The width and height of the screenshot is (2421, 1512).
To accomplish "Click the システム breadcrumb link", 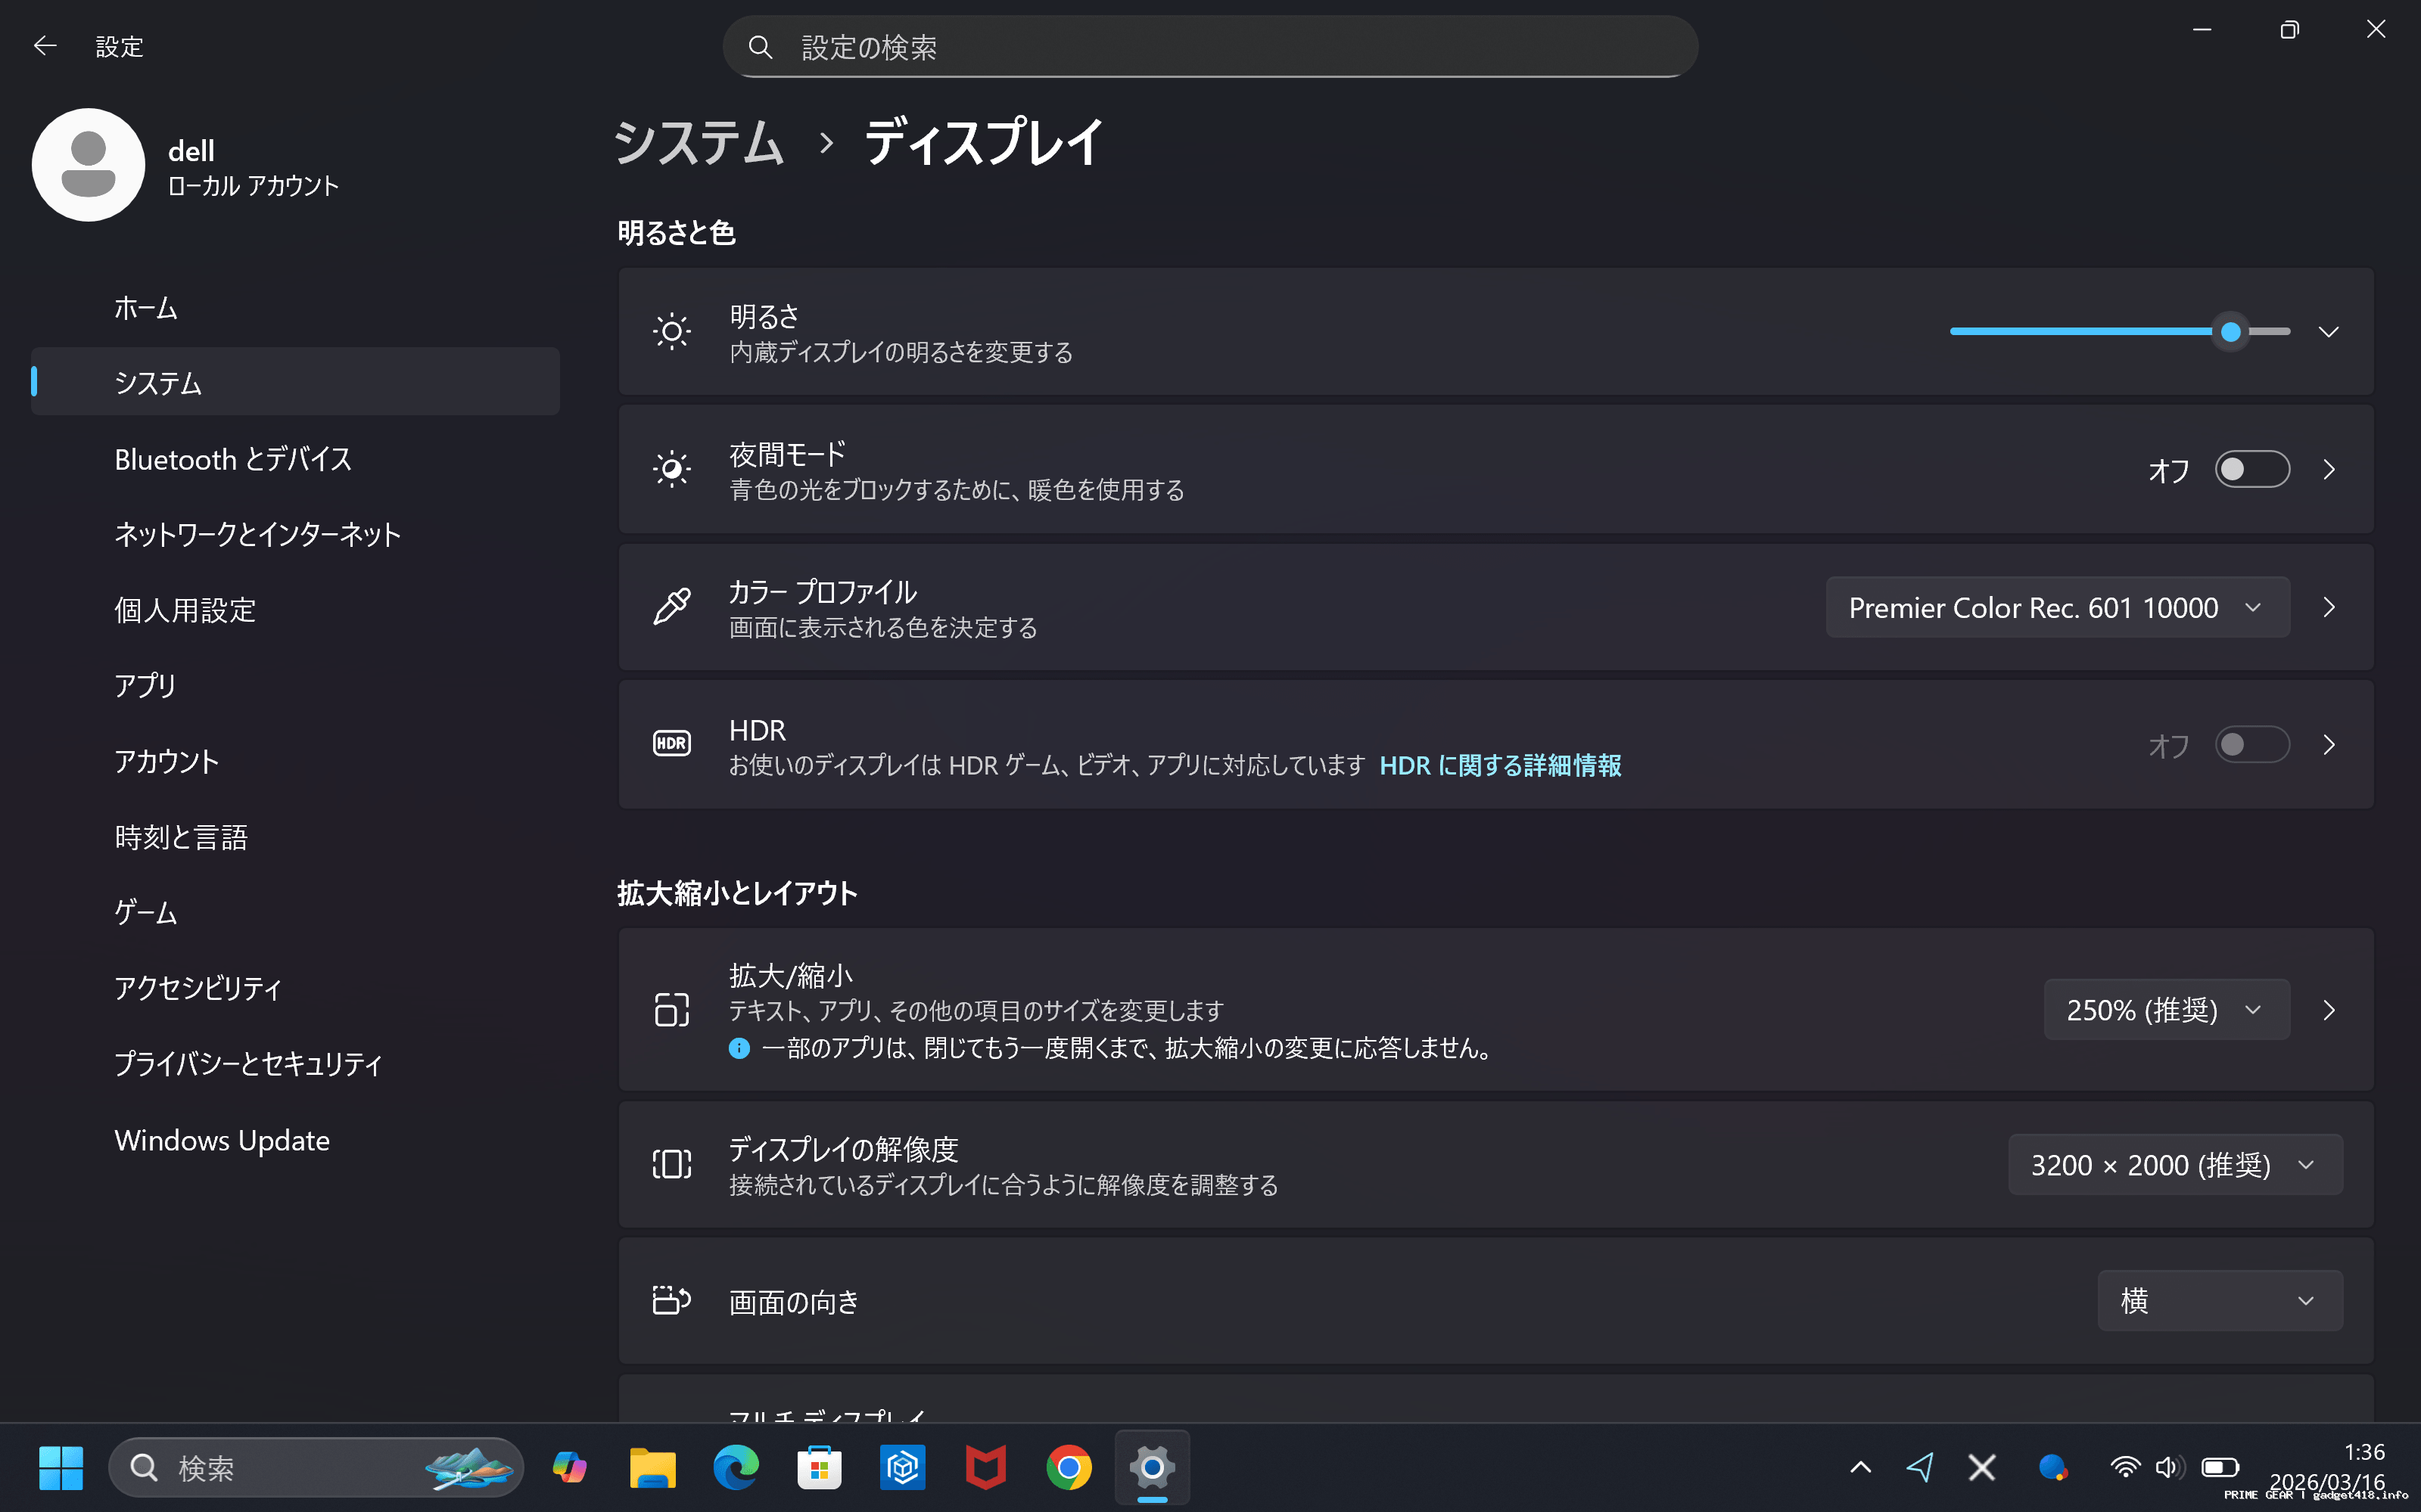I will coord(699,142).
